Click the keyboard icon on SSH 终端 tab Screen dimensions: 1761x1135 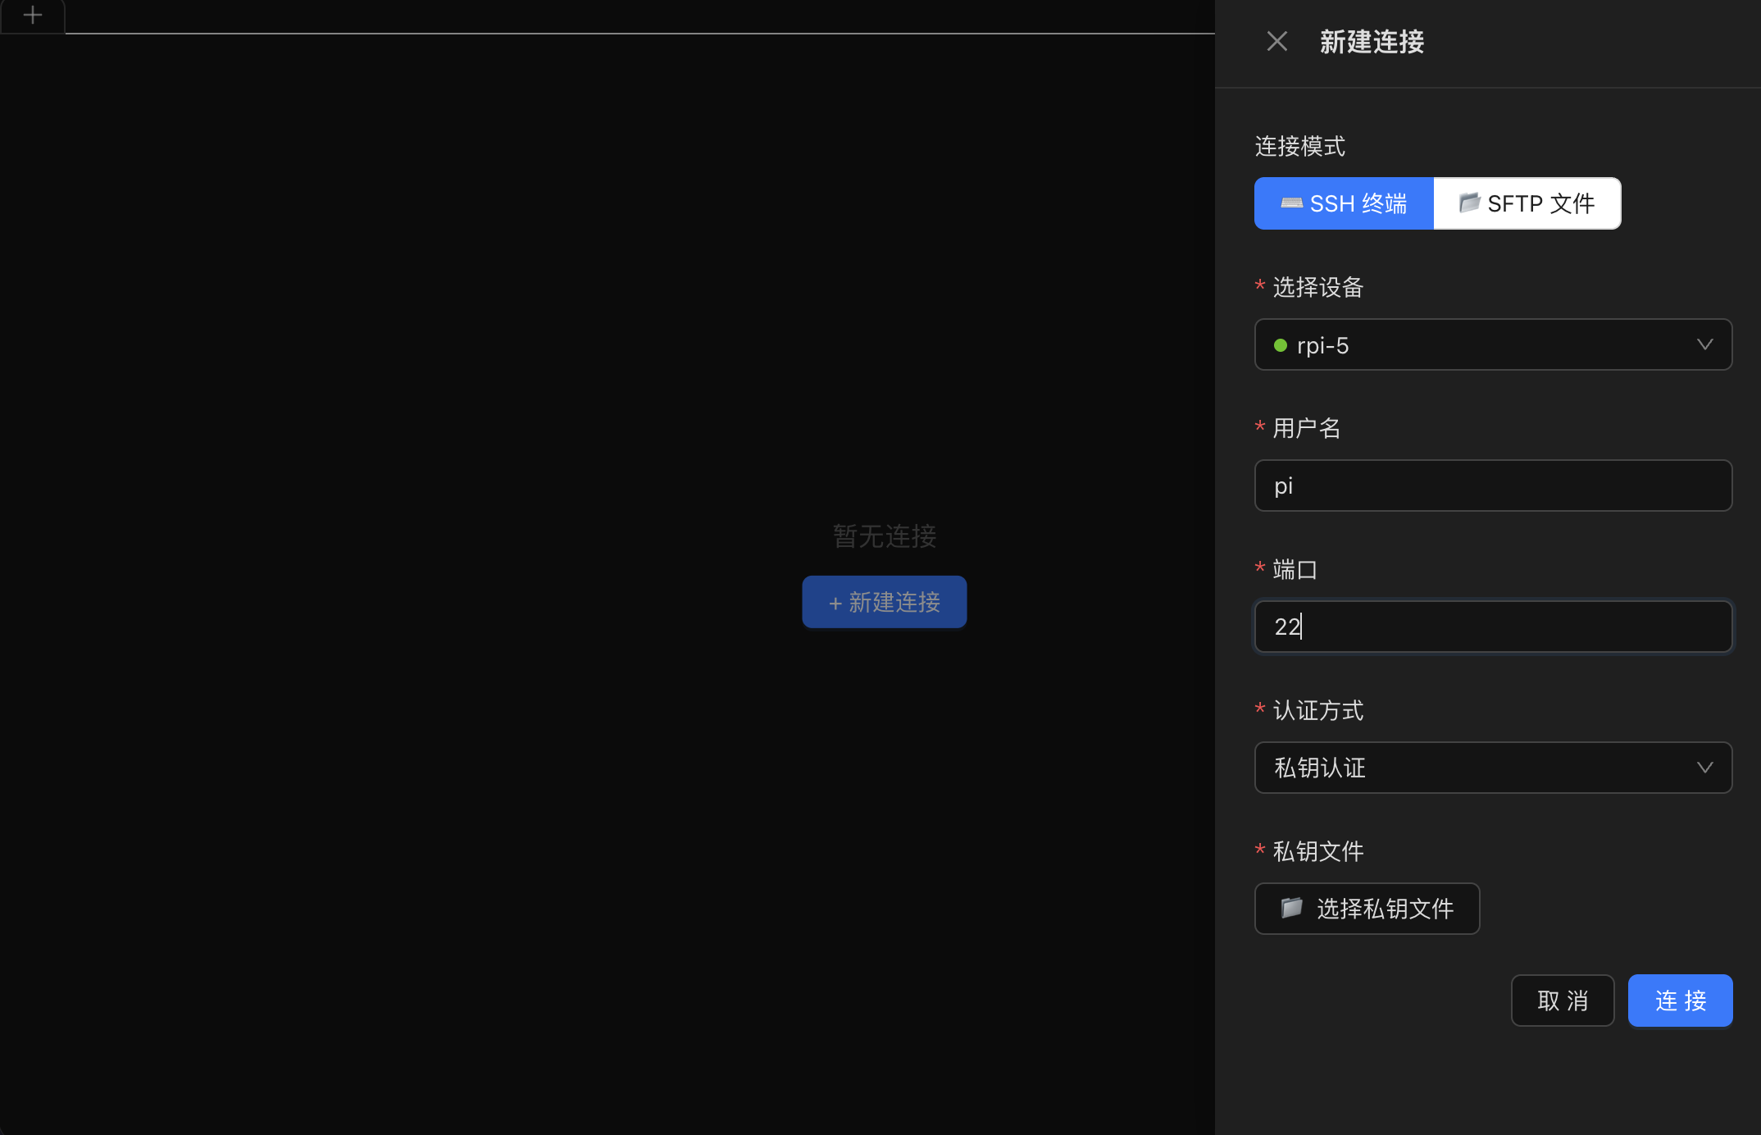(x=1294, y=203)
